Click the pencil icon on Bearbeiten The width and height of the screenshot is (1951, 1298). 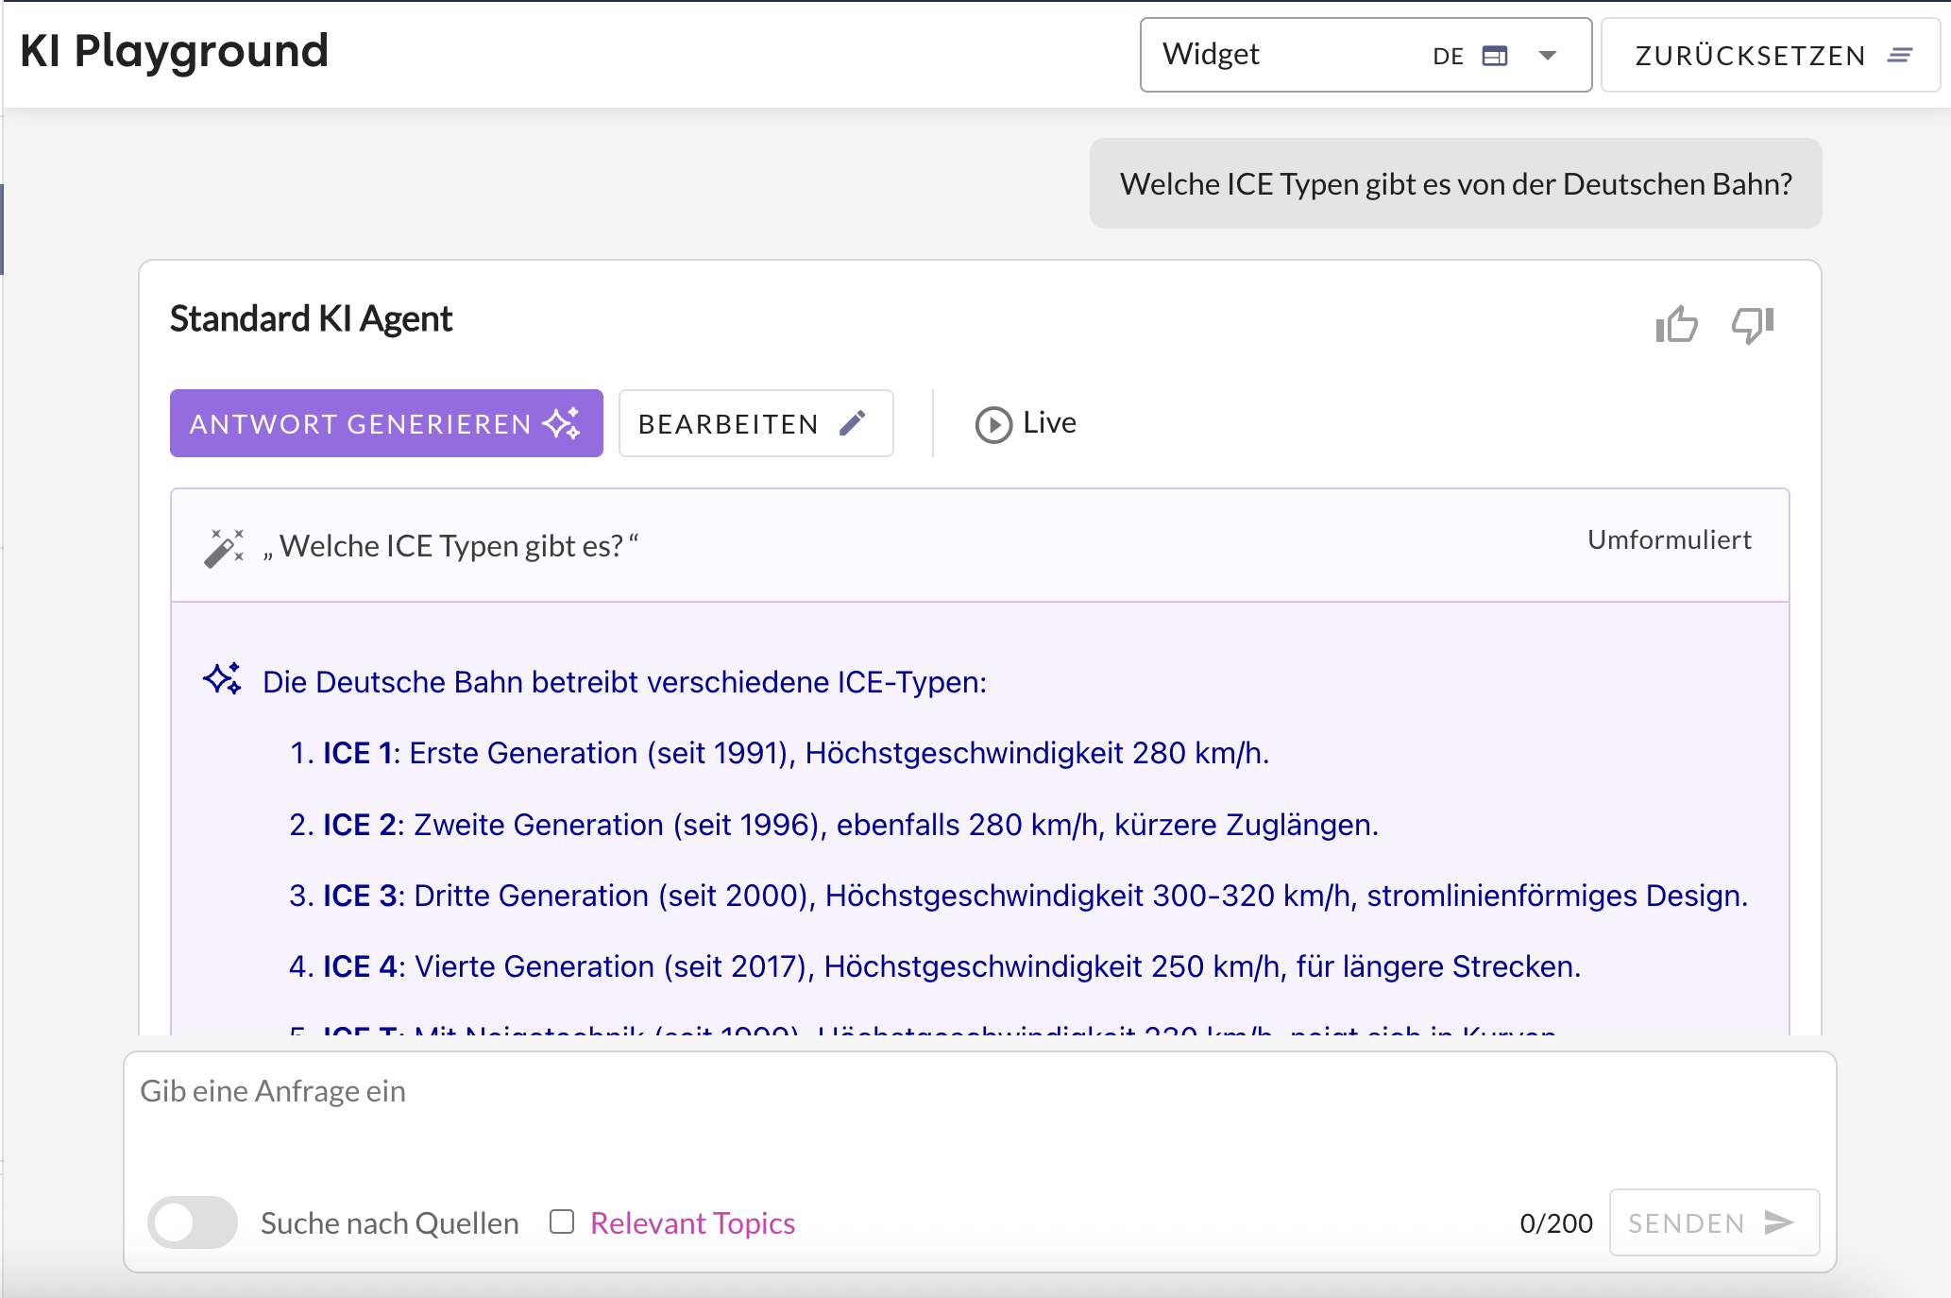(853, 423)
